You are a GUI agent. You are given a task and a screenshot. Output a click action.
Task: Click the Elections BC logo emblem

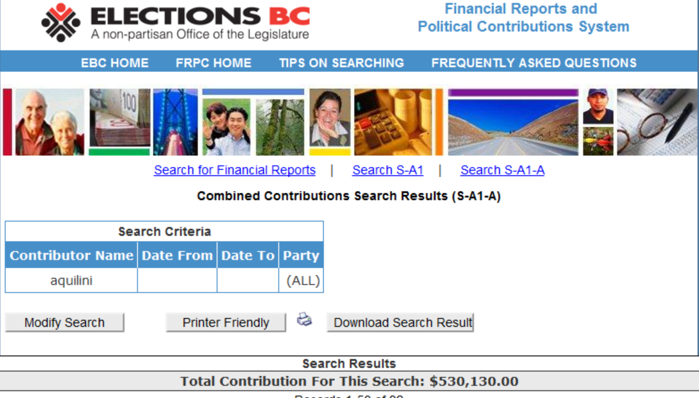click(60, 23)
